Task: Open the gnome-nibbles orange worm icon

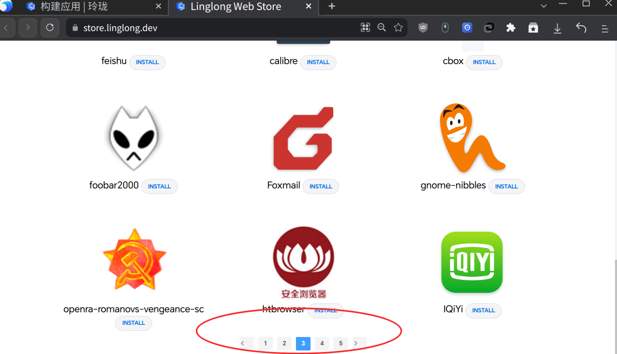Action: 472,138
